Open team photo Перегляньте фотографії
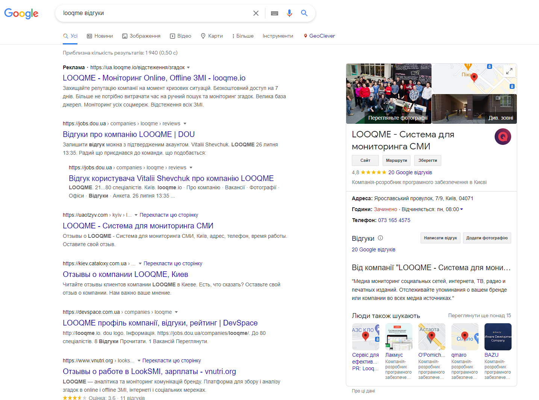Screen dimensions: 539x400 [x=389, y=94]
